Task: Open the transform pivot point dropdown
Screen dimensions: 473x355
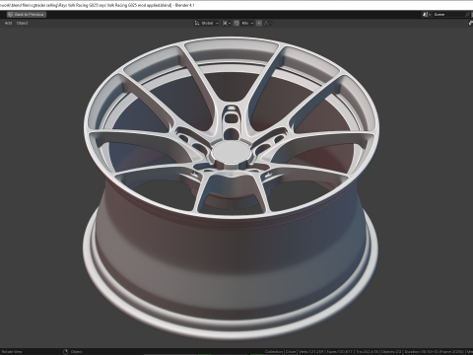Action: click(x=226, y=23)
